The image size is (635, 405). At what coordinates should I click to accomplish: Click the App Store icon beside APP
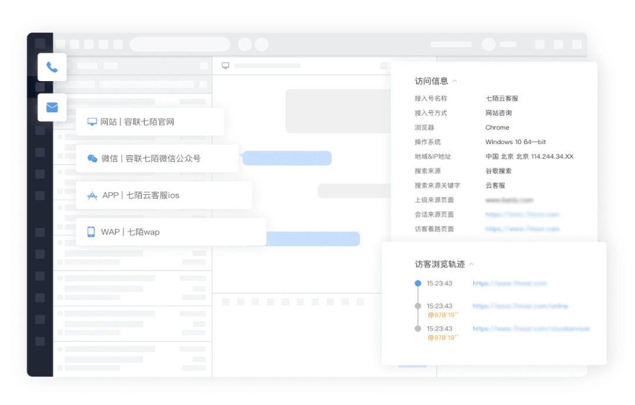tap(92, 196)
